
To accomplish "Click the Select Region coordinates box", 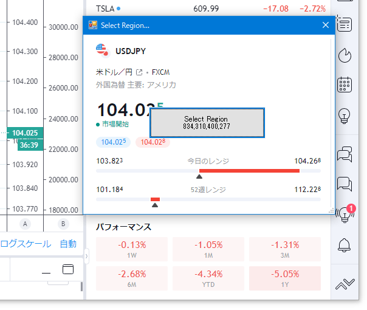I will click(207, 123).
